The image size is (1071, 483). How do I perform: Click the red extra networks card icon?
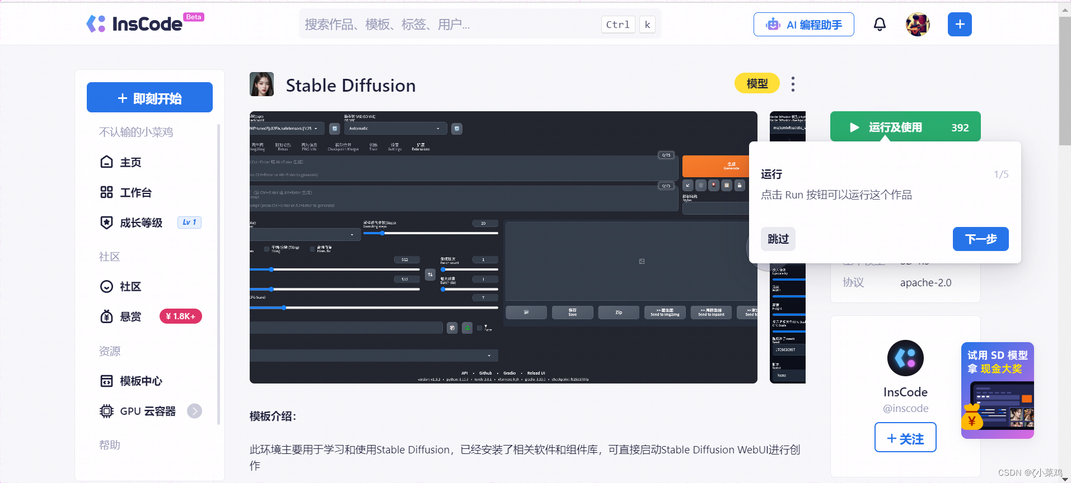[713, 185]
